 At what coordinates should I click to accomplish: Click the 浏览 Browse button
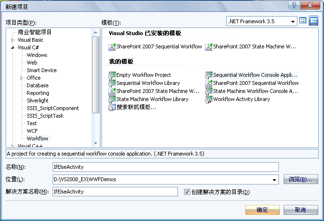click(x=301, y=179)
